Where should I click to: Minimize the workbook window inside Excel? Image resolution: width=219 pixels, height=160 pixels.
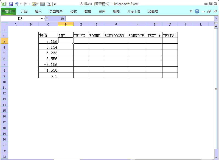tap(203, 12)
